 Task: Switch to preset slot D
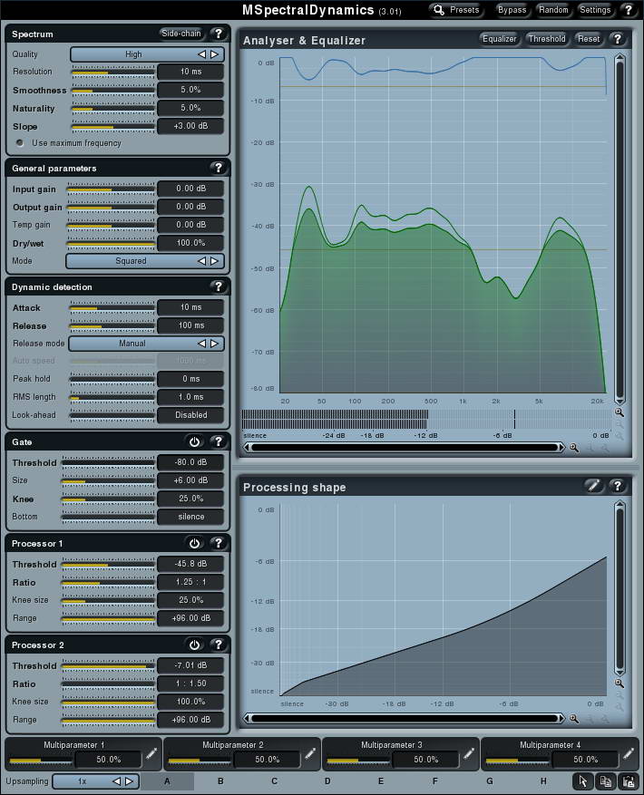[327, 781]
